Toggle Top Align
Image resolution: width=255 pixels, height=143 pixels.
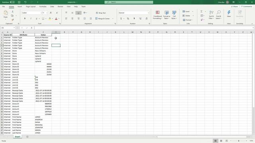coord(66,13)
